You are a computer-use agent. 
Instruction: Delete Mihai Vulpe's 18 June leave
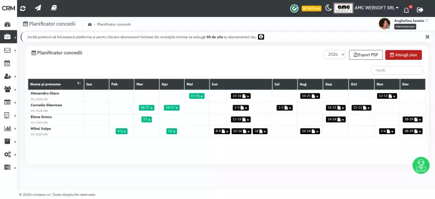tap(264, 132)
